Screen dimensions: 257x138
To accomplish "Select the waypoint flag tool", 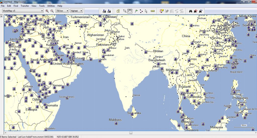I will [136, 11].
